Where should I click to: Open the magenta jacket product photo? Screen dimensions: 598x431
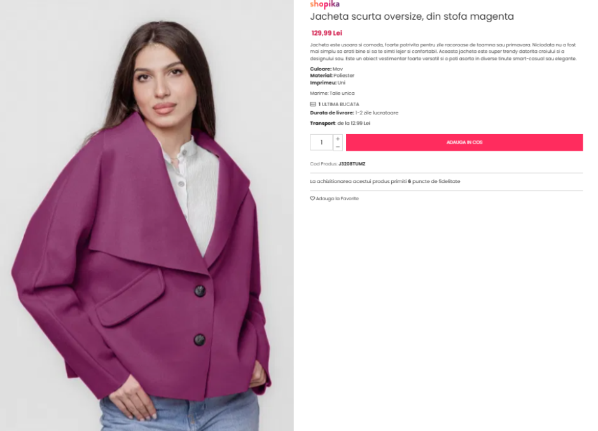pos(147,215)
